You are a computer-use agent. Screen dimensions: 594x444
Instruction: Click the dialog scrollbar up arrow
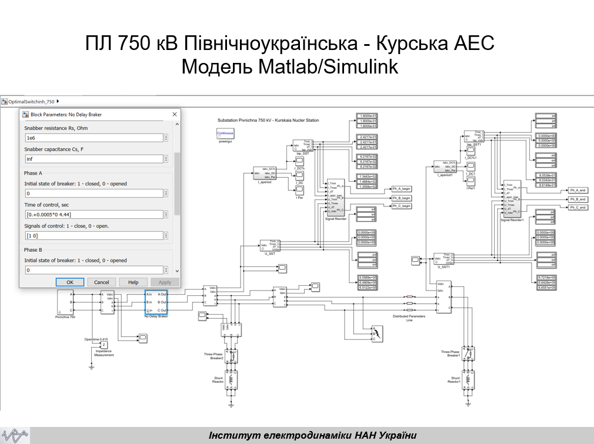pos(177,124)
